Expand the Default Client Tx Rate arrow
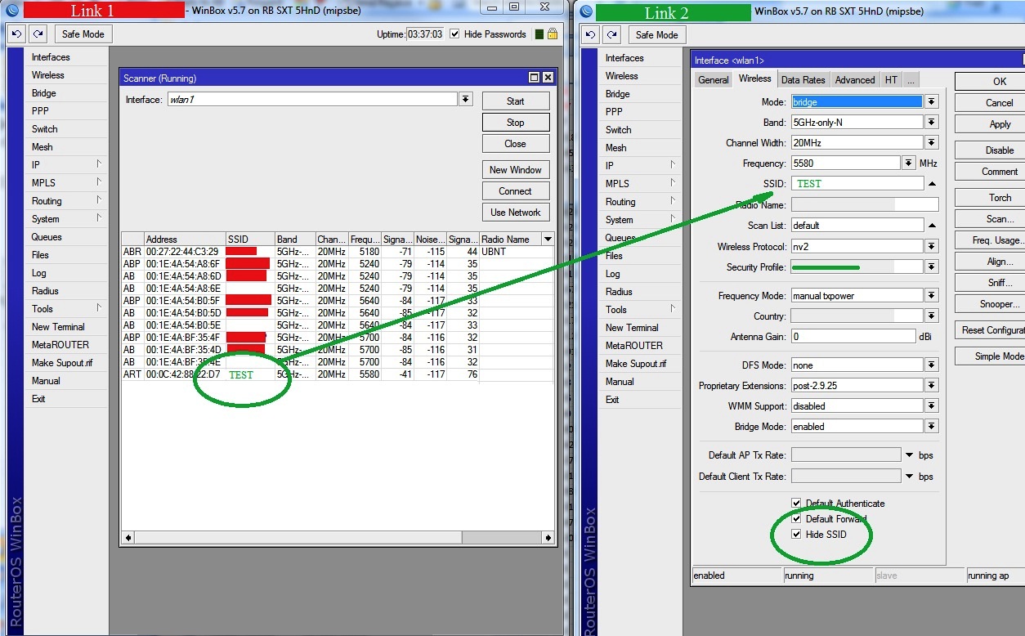This screenshot has width=1025, height=636. [x=910, y=477]
